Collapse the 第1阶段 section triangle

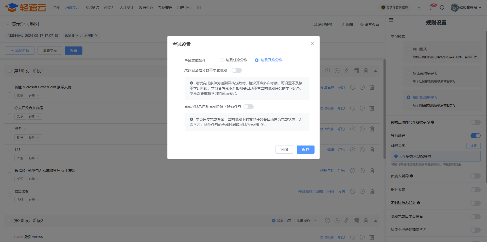376,71
